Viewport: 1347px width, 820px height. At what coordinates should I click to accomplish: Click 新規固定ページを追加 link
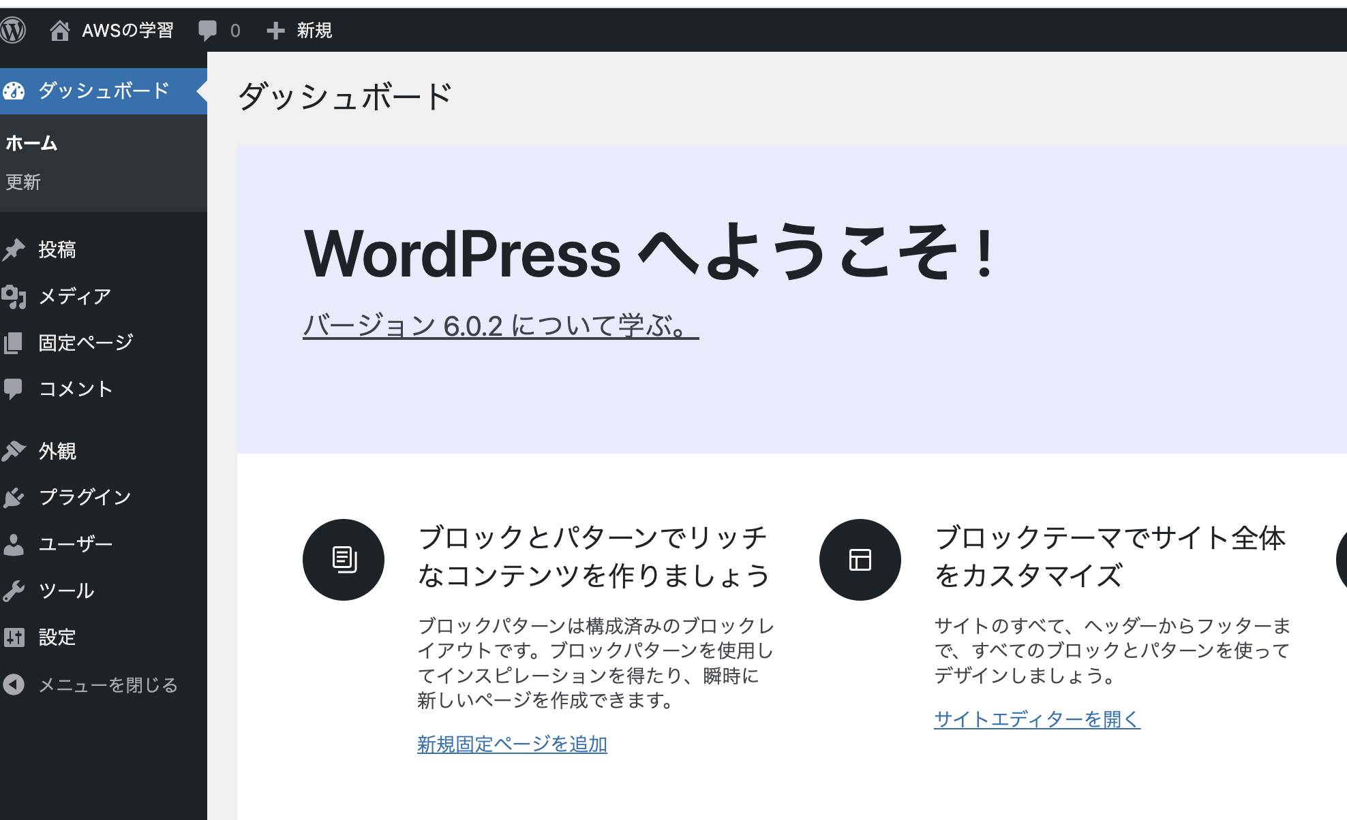click(513, 744)
